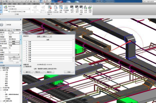The image size is (156, 103).
Task: Select {3D - Administrator} in Project Browser
Action: [12, 94]
